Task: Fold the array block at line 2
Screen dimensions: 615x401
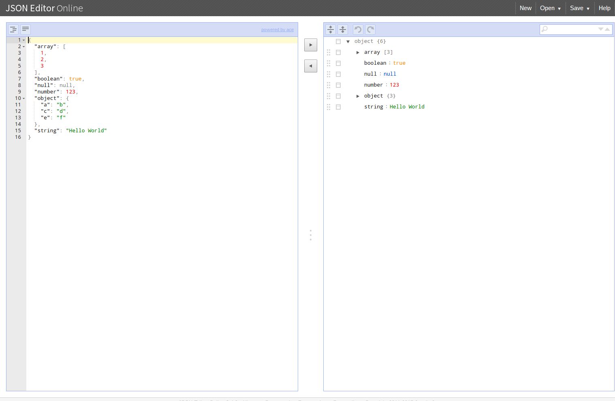Action: [x=23, y=46]
